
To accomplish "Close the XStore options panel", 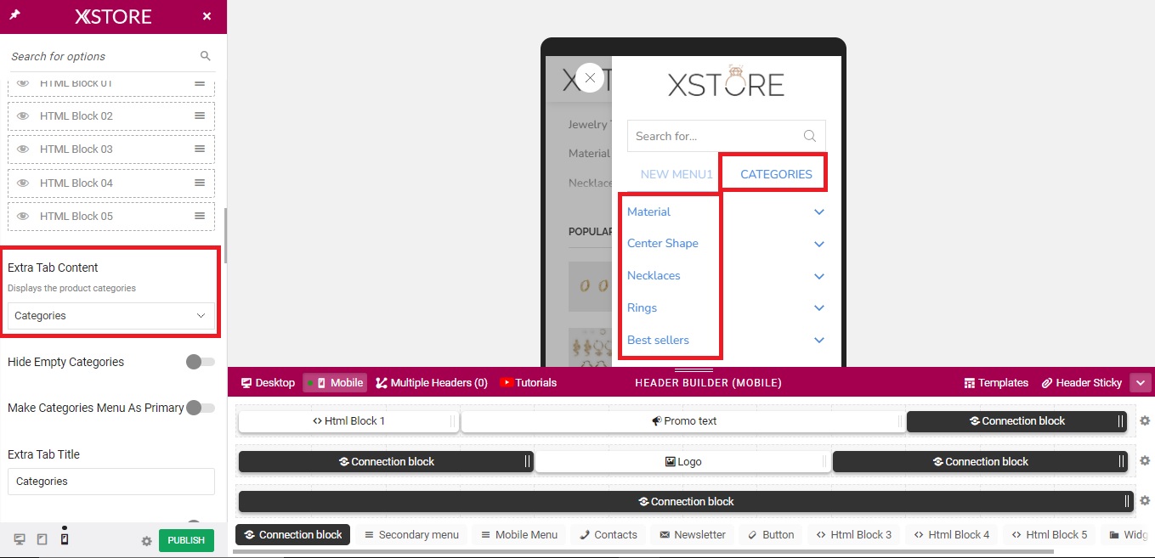I will coord(207,16).
